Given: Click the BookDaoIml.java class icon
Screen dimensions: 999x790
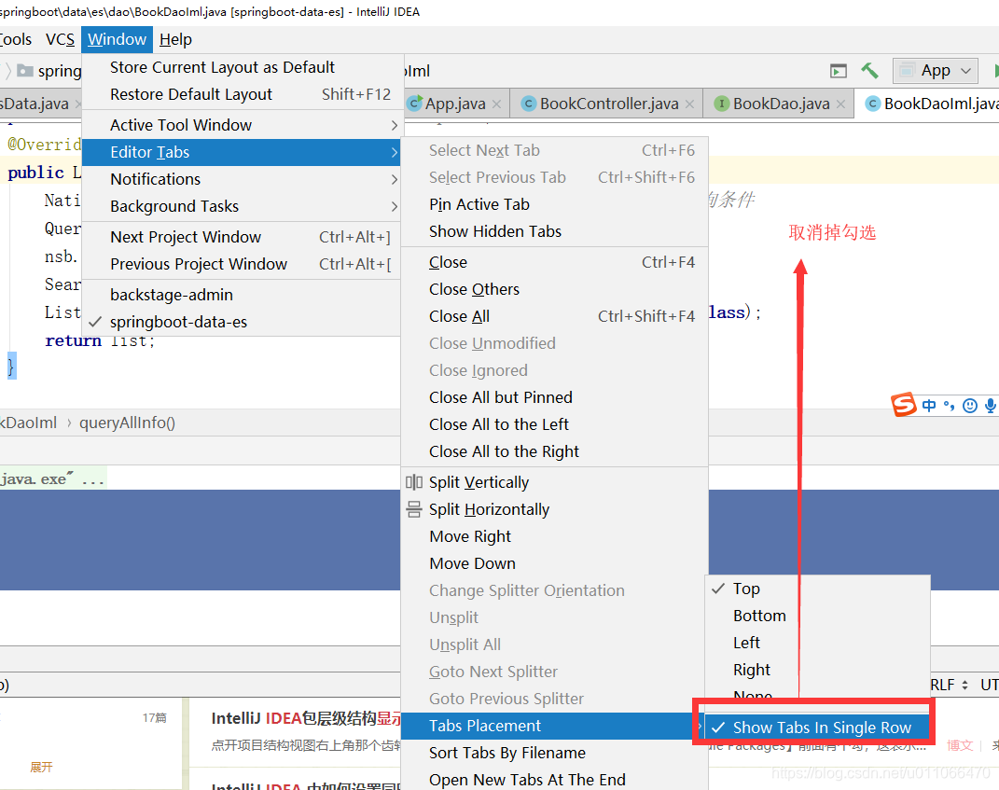Looking at the screenshot, I should [x=872, y=104].
